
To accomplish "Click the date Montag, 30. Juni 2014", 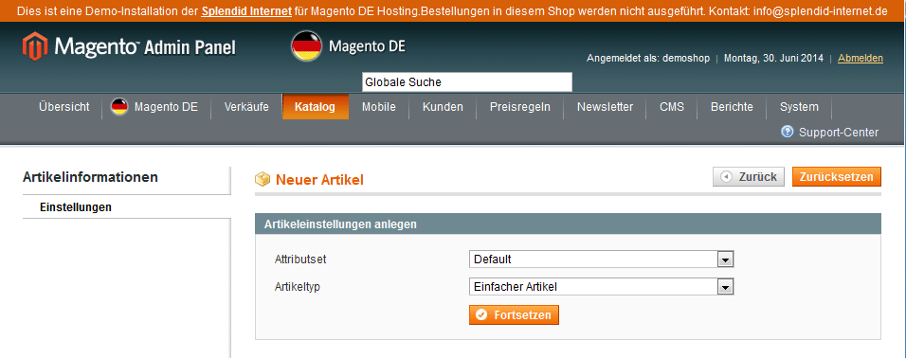I will 773,59.
